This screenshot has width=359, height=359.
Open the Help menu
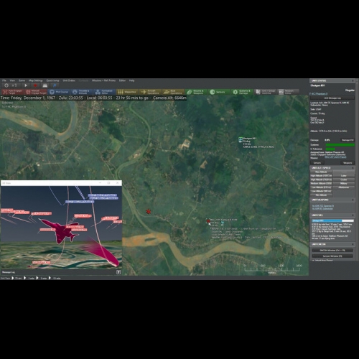(x=131, y=80)
